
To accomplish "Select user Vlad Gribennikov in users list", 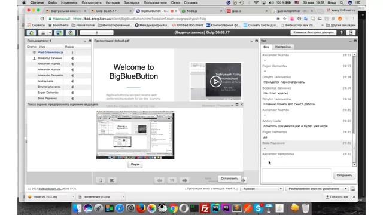I will coord(50,53).
